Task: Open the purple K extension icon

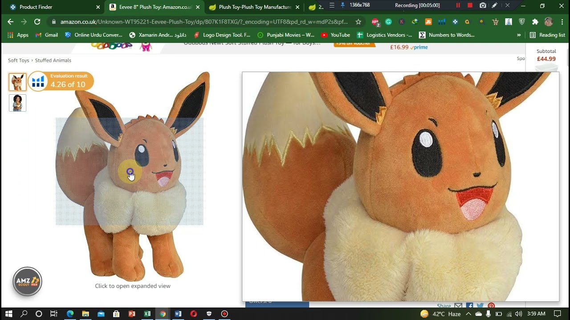Action: click(x=402, y=22)
